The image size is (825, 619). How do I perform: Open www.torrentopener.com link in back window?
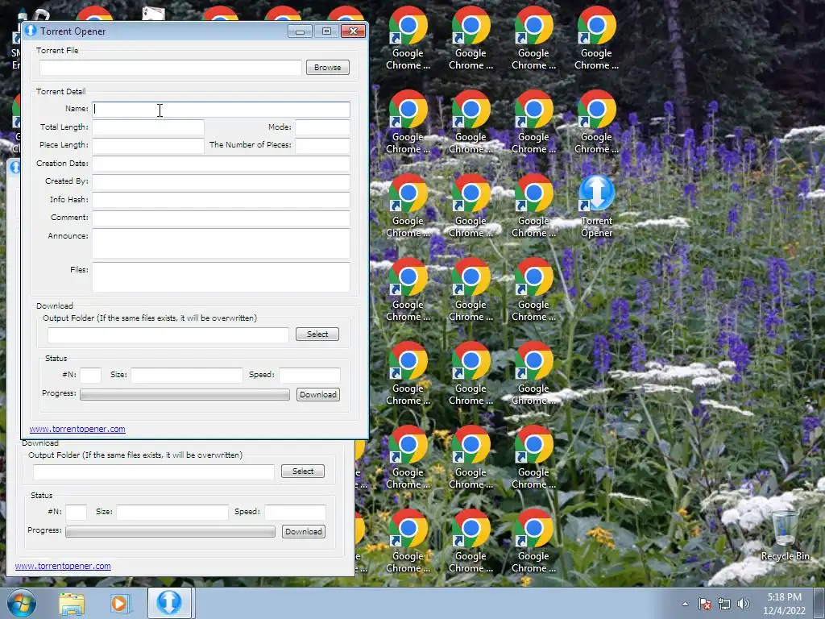(x=63, y=567)
